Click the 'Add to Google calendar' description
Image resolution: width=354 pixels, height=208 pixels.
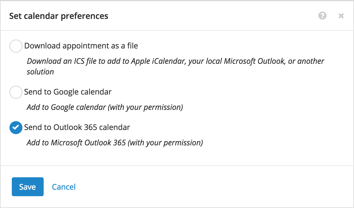[105, 107]
